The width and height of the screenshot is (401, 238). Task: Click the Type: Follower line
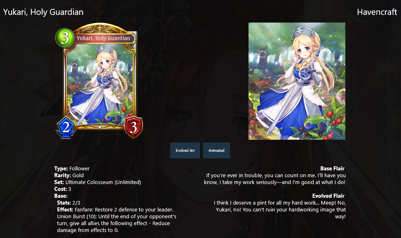(72, 169)
